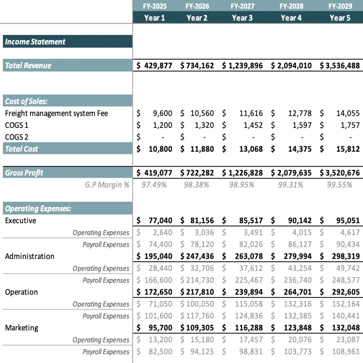This screenshot has height=363, width=363.
Task: Click Marketing total 123,848
Action: click(298, 328)
